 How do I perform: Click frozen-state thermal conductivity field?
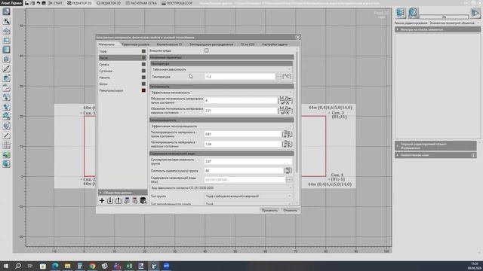click(x=242, y=144)
